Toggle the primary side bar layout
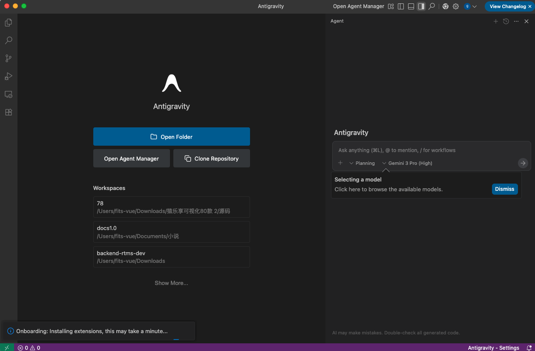 tap(401, 6)
